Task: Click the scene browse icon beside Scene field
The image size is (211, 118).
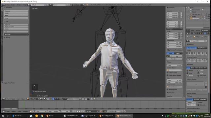Action: (x=51, y=5)
